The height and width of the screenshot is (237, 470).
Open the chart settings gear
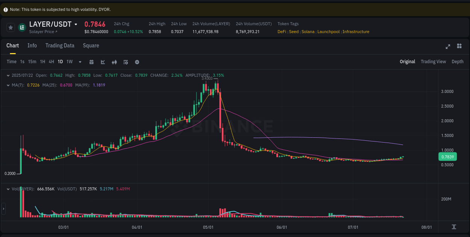137,62
